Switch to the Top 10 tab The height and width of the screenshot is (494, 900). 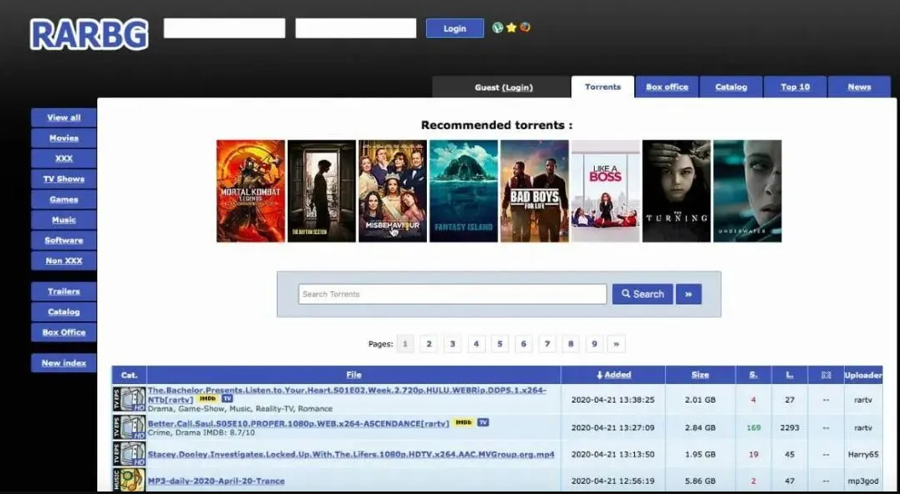[x=795, y=86]
